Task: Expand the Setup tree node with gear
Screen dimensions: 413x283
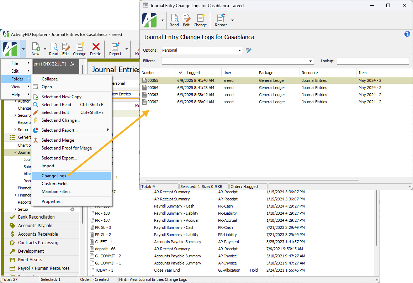Action: click(15, 209)
